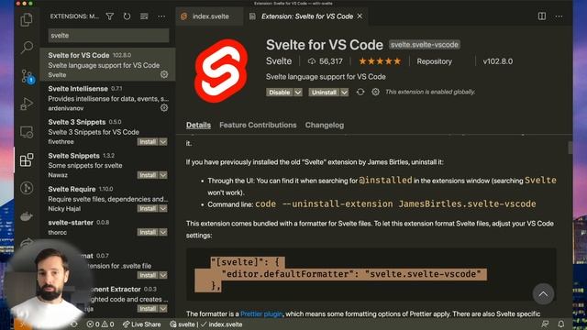Click svelte language mode in status bar
This screenshot has width=587, height=330.
183,324
